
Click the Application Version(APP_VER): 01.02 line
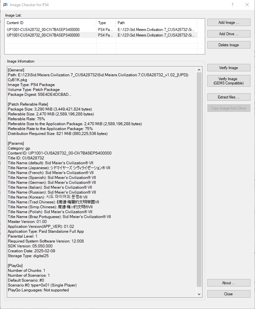click(x=41, y=227)
